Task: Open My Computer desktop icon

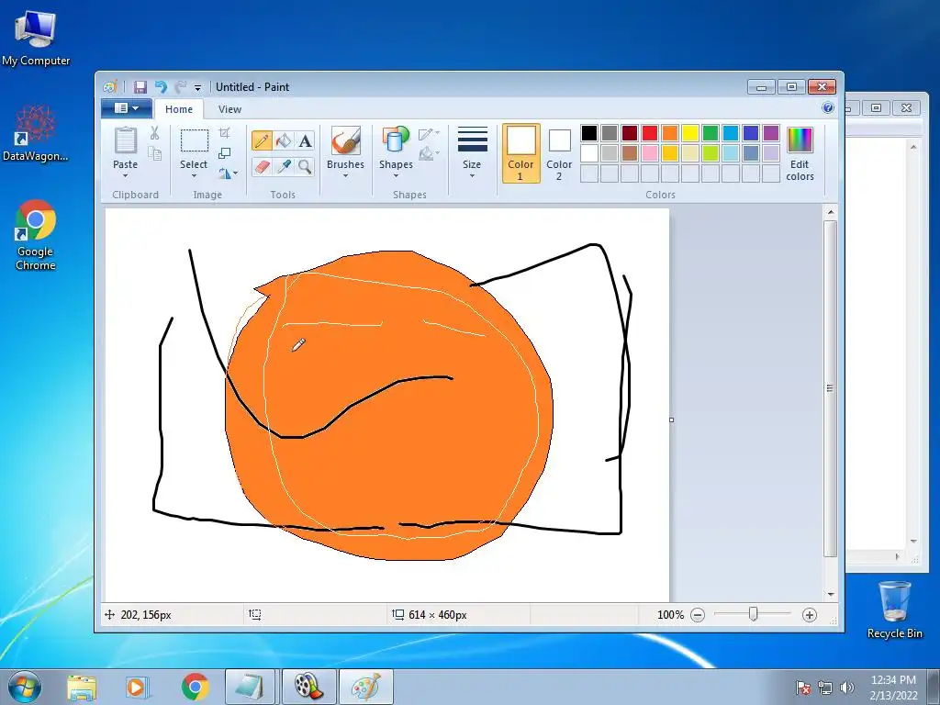Action: [x=36, y=37]
